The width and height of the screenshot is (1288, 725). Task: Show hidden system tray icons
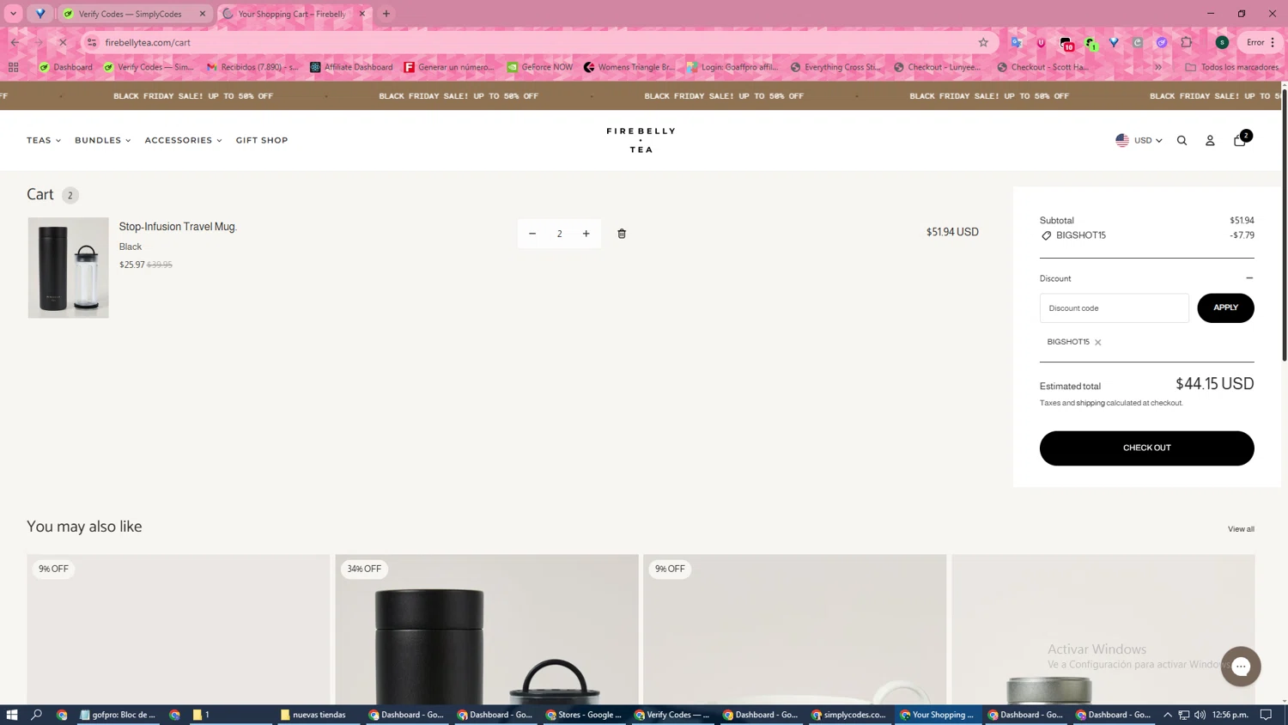pyautogui.click(x=1168, y=715)
